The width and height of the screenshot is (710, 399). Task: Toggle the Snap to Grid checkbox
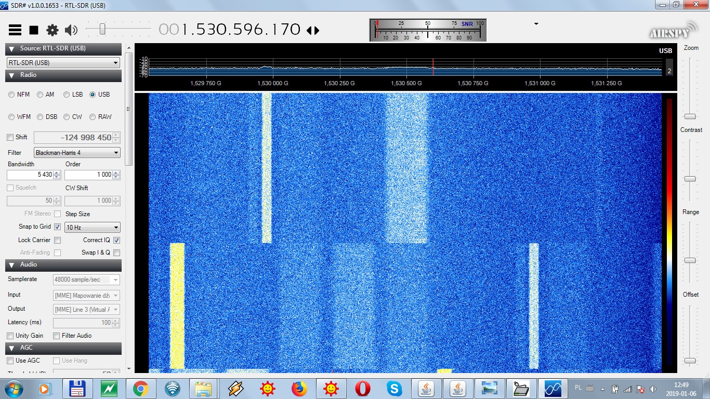tap(58, 227)
